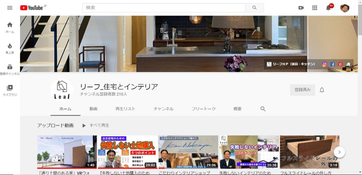The height and width of the screenshot is (175, 362).
Task: Switch to the フリートーク tab
Action: point(204,109)
